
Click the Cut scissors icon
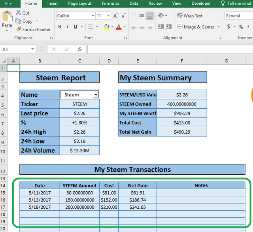18,13
